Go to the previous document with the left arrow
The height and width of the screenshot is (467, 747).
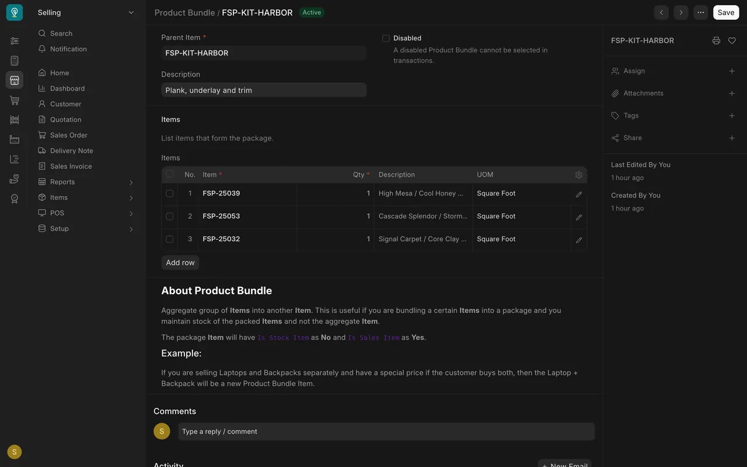661,12
